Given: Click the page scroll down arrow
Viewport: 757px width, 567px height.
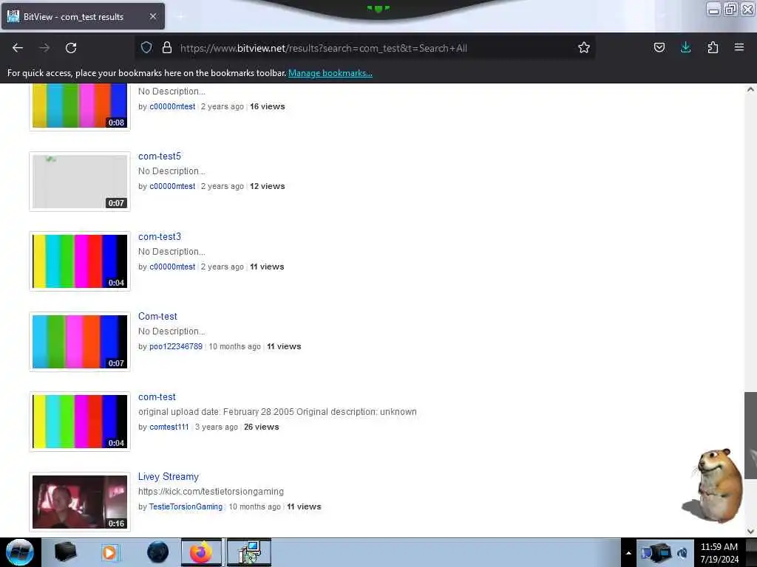Looking at the screenshot, I should [750, 532].
